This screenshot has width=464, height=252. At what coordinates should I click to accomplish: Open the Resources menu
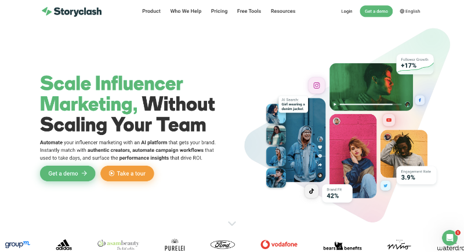pyautogui.click(x=283, y=11)
